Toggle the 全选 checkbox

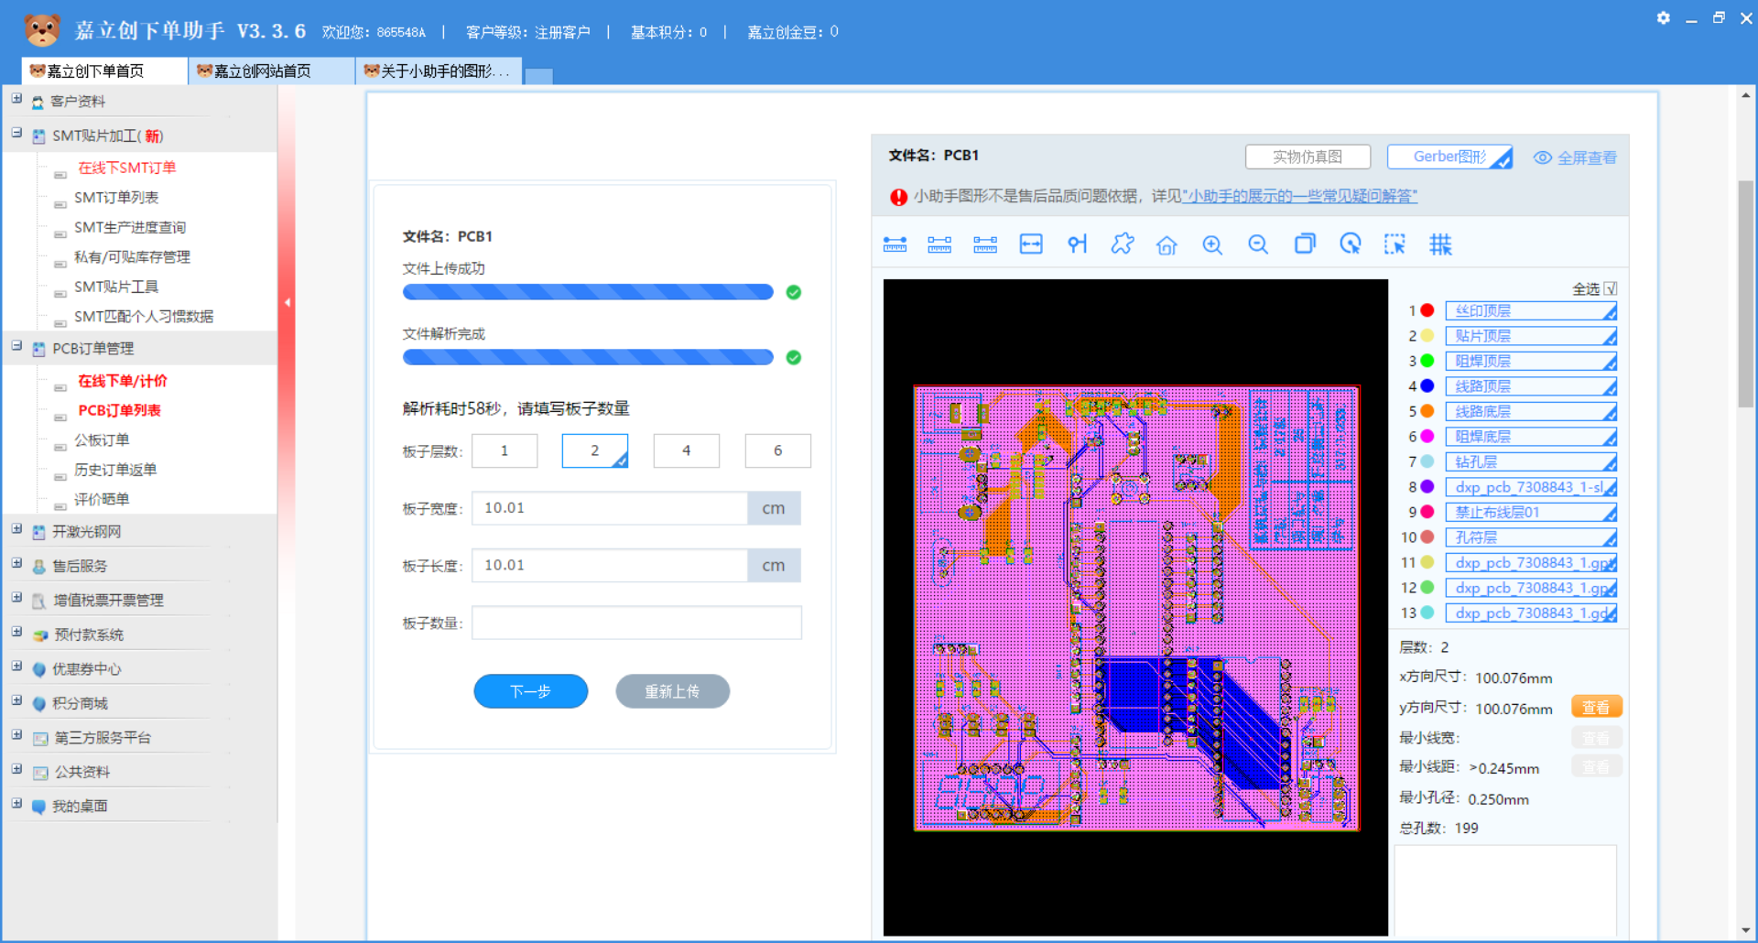coord(1611,288)
